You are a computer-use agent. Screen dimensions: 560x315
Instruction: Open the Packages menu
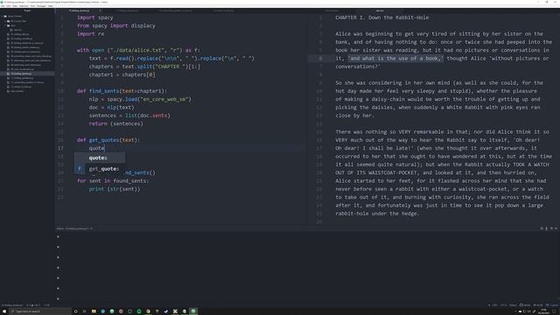[x=41, y=6]
